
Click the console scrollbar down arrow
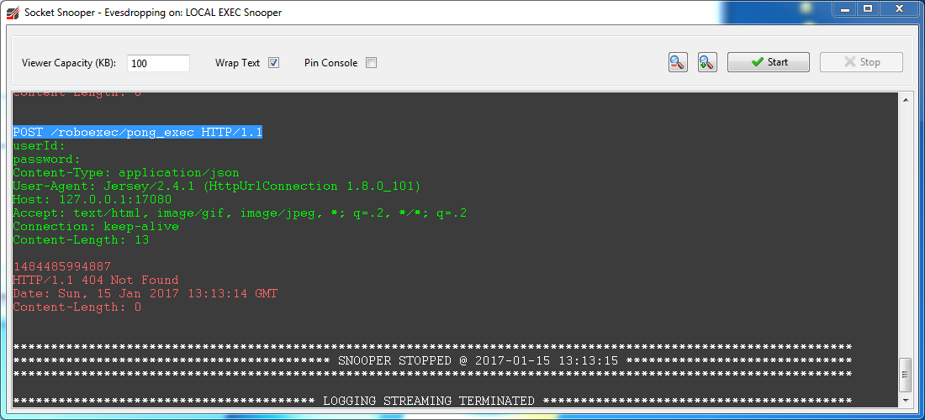pos(906,400)
